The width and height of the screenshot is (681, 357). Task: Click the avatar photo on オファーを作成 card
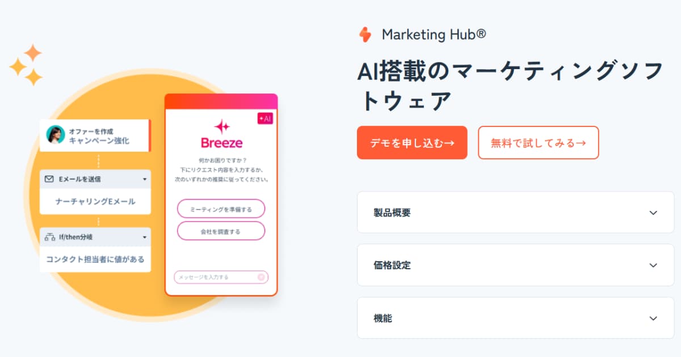pyautogui.click(x=56, y=135)
